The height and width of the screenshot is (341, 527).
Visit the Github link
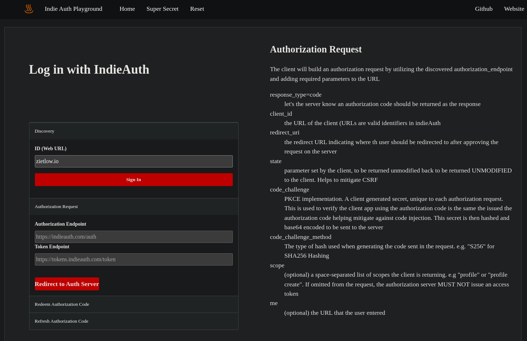click(484, 9)
